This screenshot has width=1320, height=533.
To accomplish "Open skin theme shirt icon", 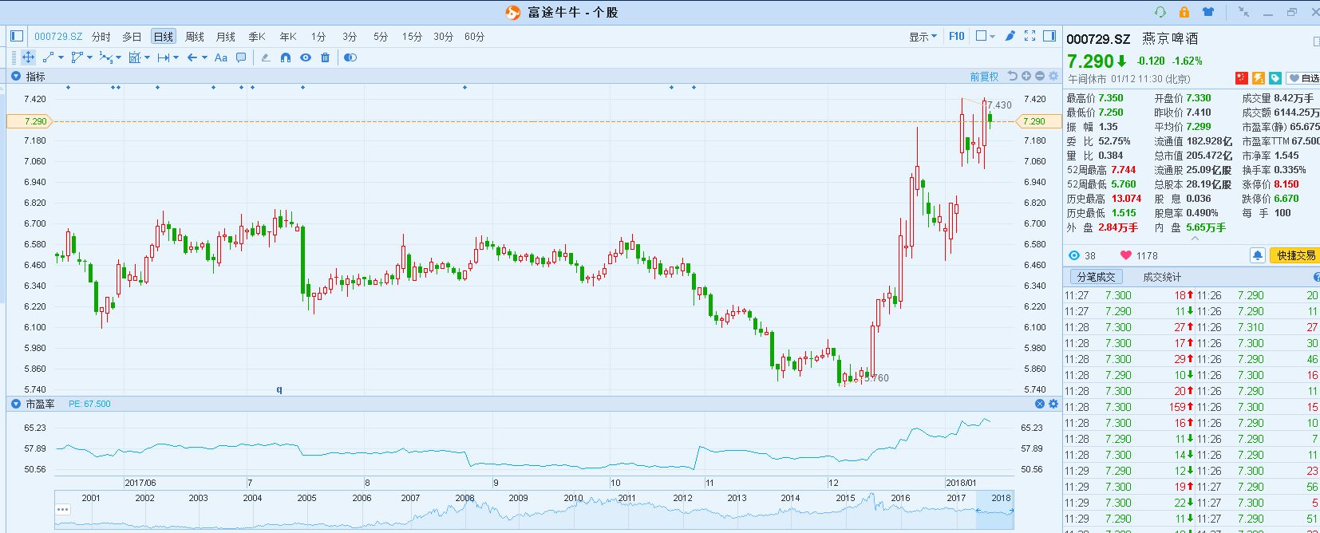I will (1207, 12).
